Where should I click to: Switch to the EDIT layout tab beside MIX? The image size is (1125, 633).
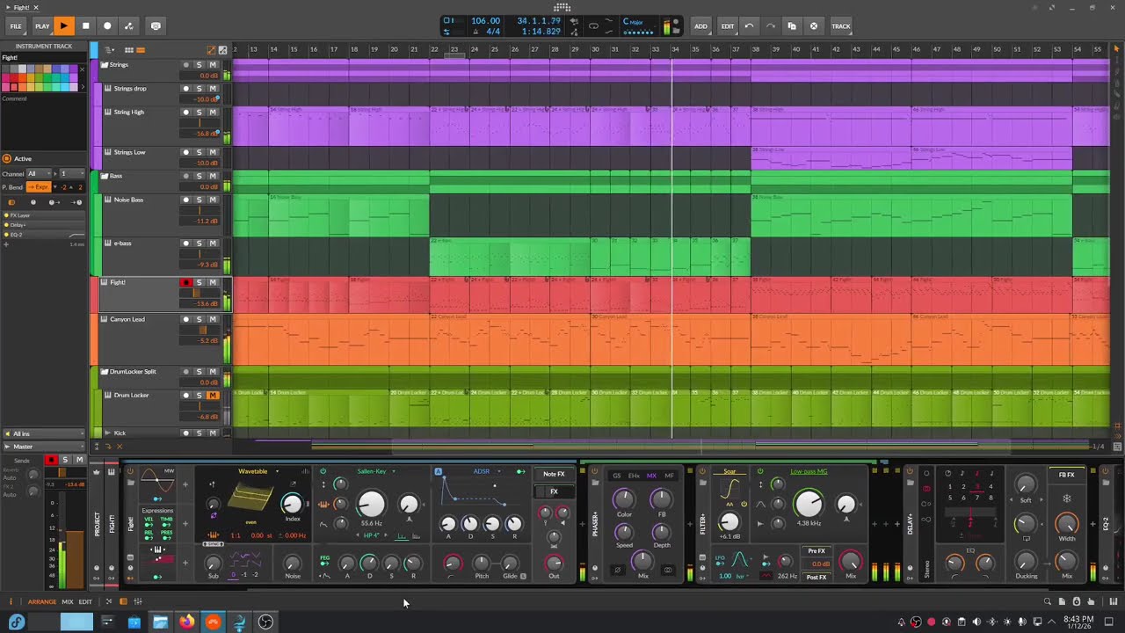[85, 602]
